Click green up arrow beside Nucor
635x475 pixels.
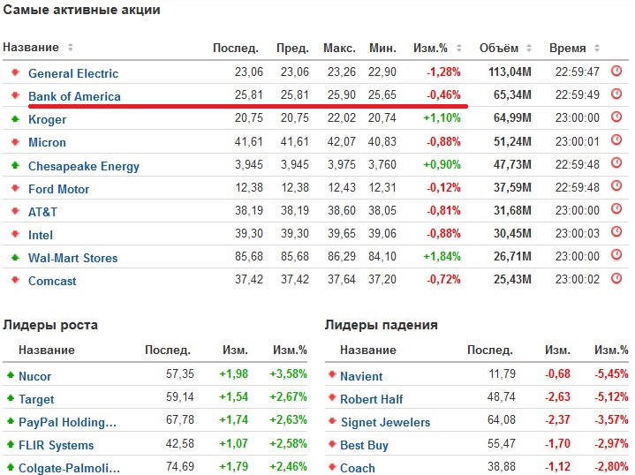click(x=11, y=375)
